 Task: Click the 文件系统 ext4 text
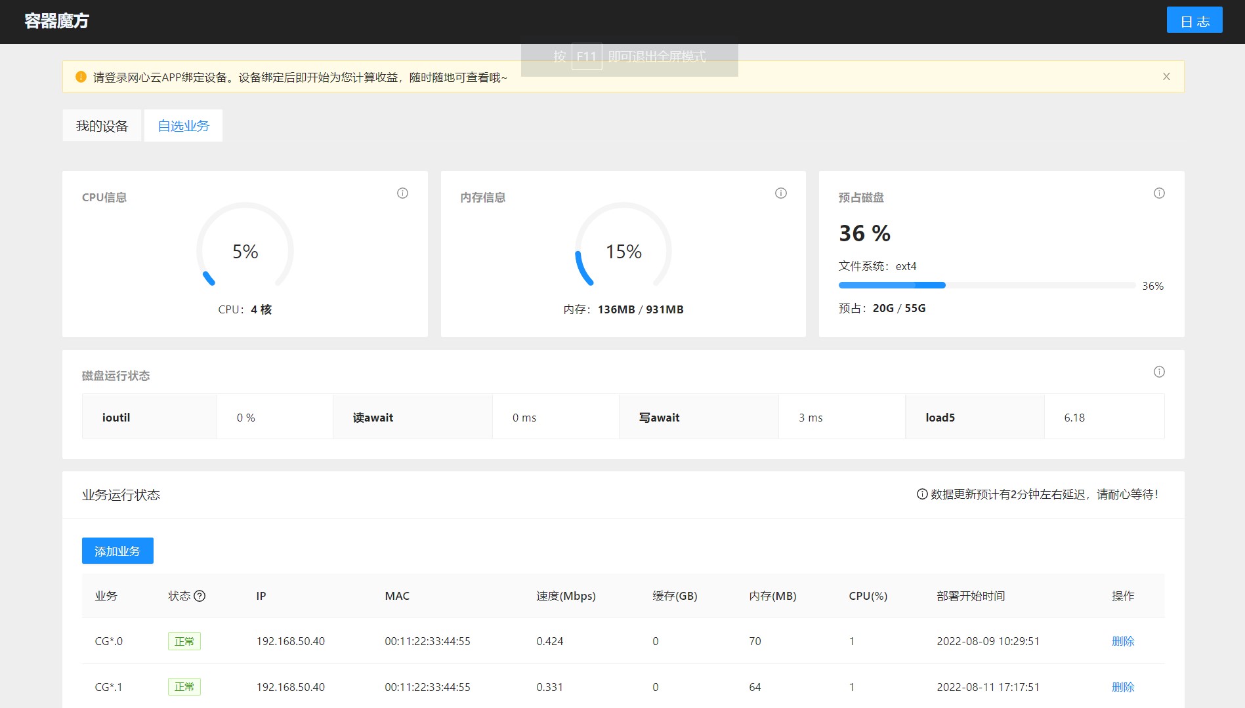point(877,266)
